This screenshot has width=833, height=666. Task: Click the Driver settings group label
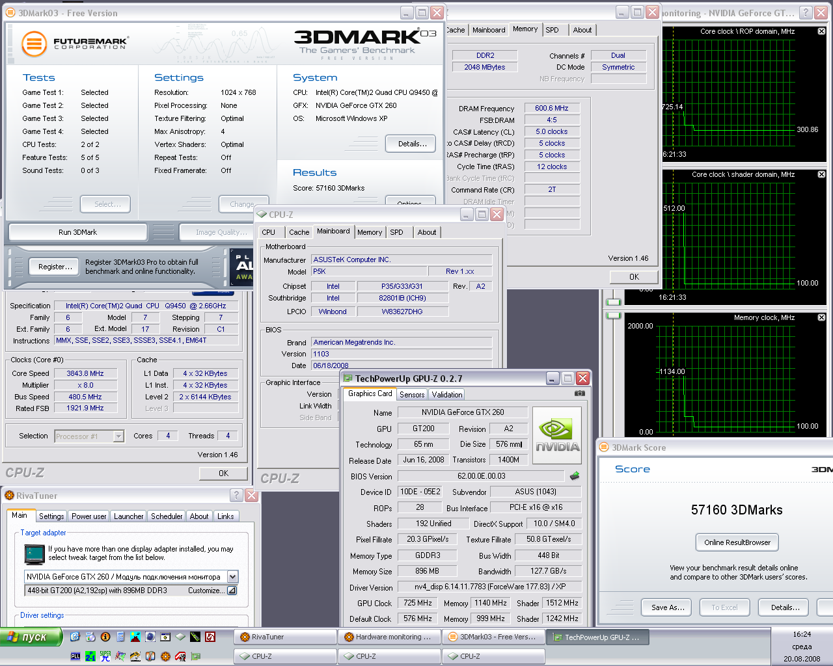42,615
